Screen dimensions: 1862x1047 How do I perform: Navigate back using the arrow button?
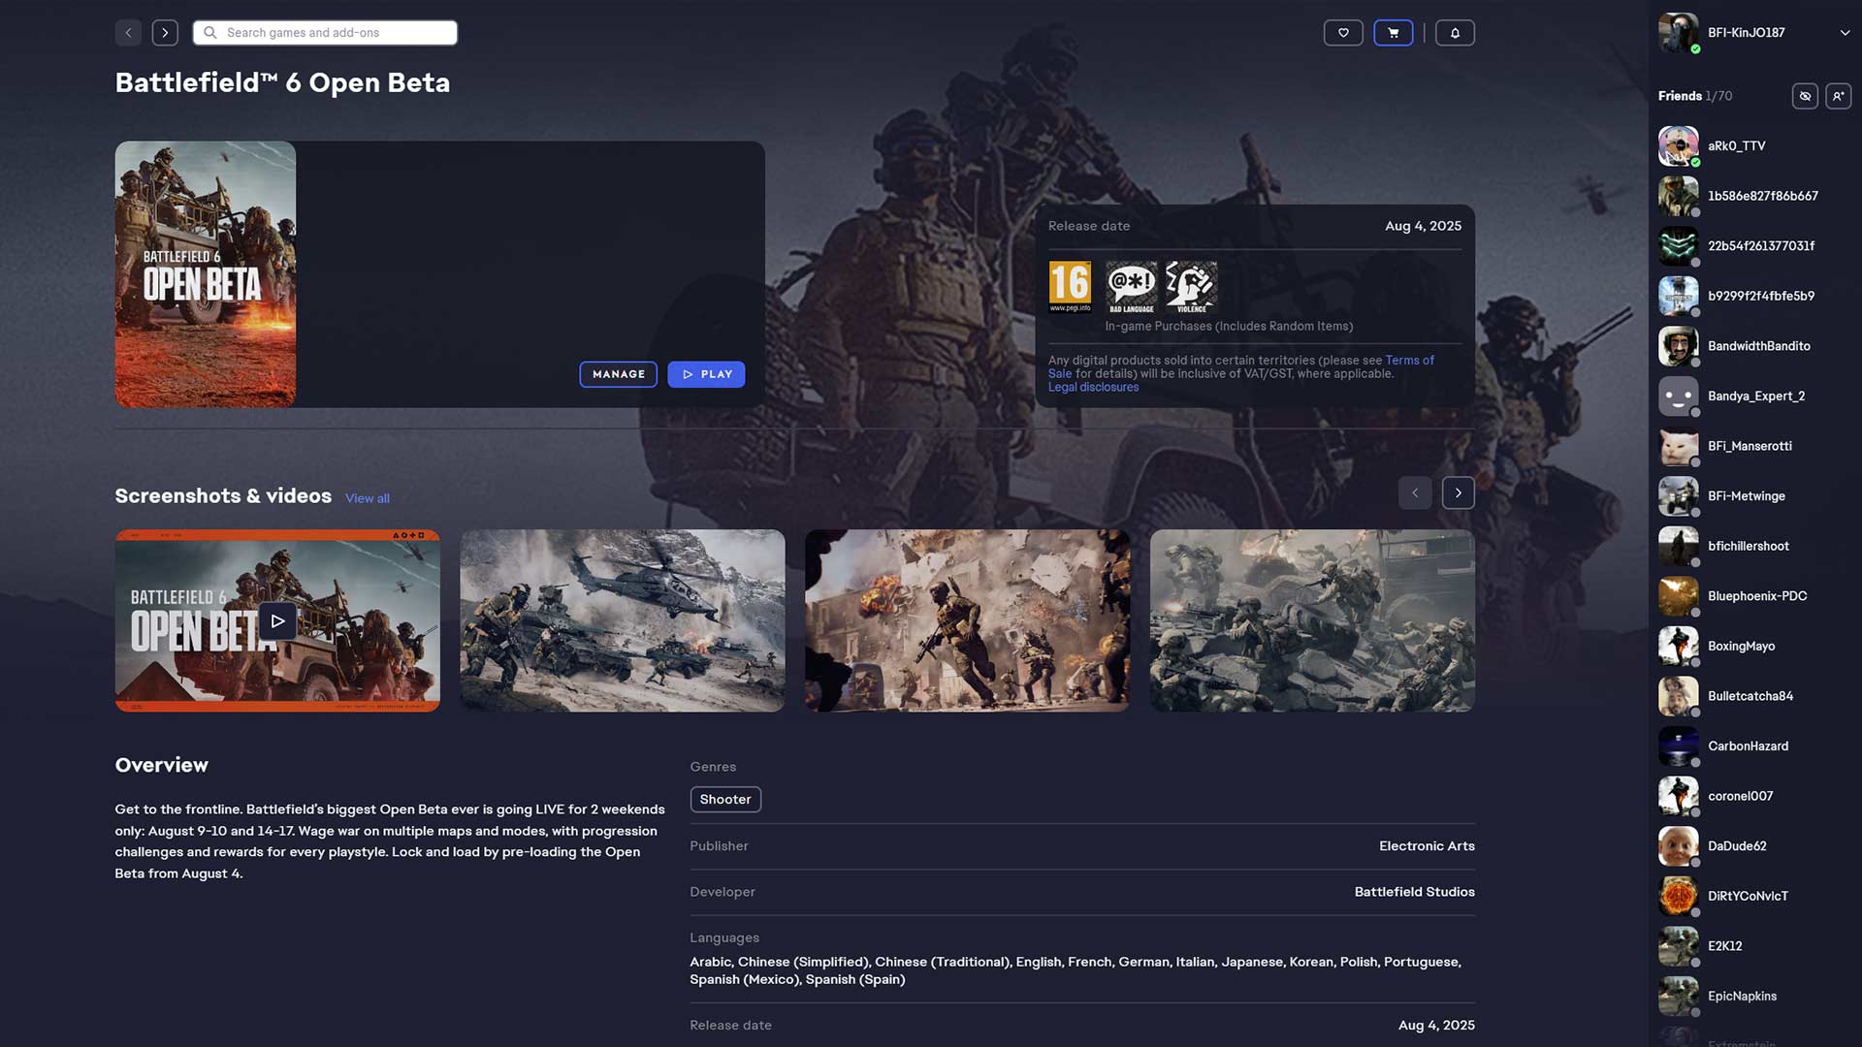point(127,32)
